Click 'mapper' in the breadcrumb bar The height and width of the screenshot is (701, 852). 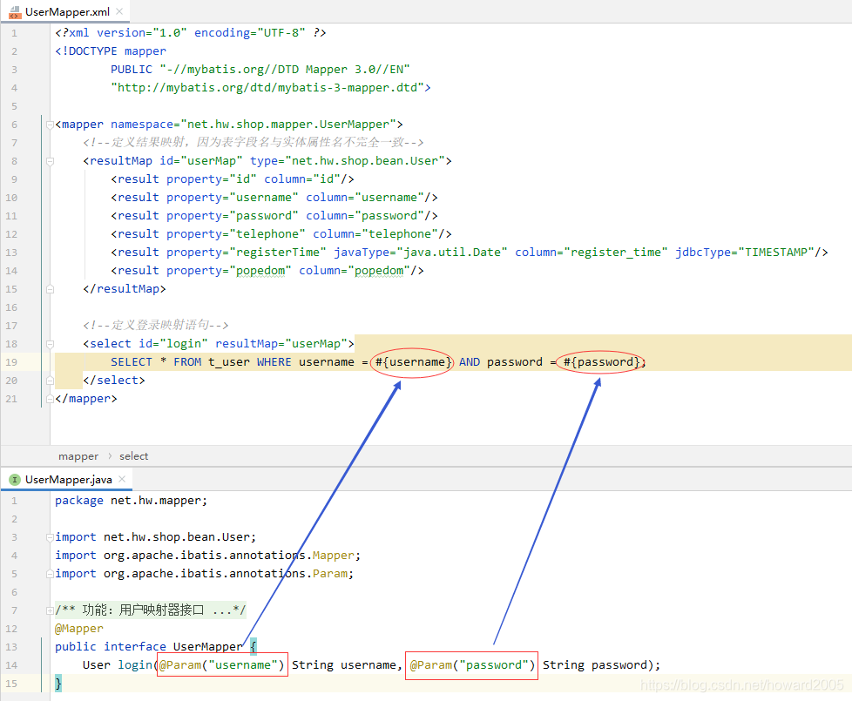pyautogui.click(x=78, y=456)
